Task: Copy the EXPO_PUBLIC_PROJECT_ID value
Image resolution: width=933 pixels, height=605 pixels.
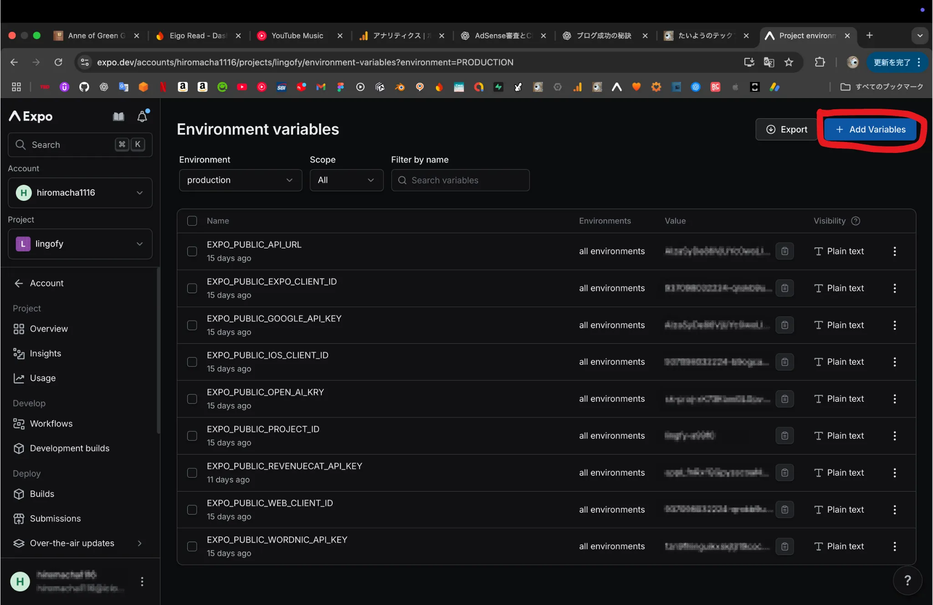Action: pyautogui.click(x=784, y=436)
